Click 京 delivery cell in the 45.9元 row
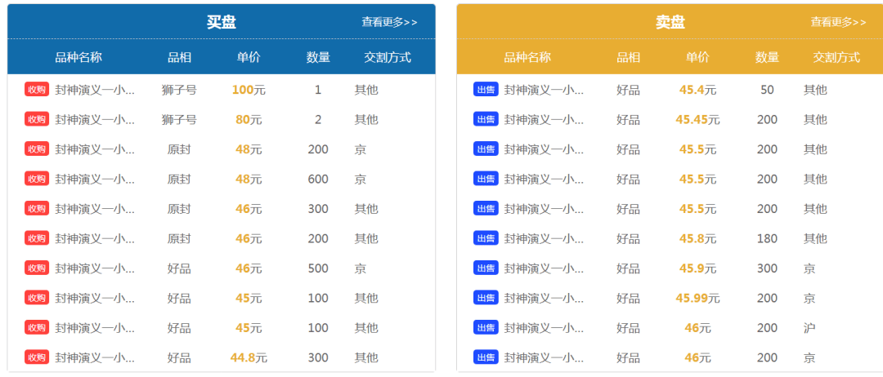883x377 pixels. pyautogui.click(x=809, y=268)
